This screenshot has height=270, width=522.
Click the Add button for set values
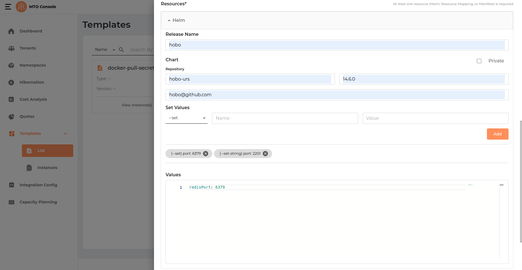pyautogui.click(x=497, y=134)
